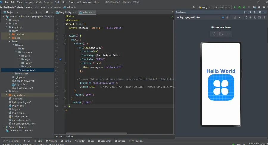268x145 pixels.
Task: Zoom in the Previewer
Action: 255,18
